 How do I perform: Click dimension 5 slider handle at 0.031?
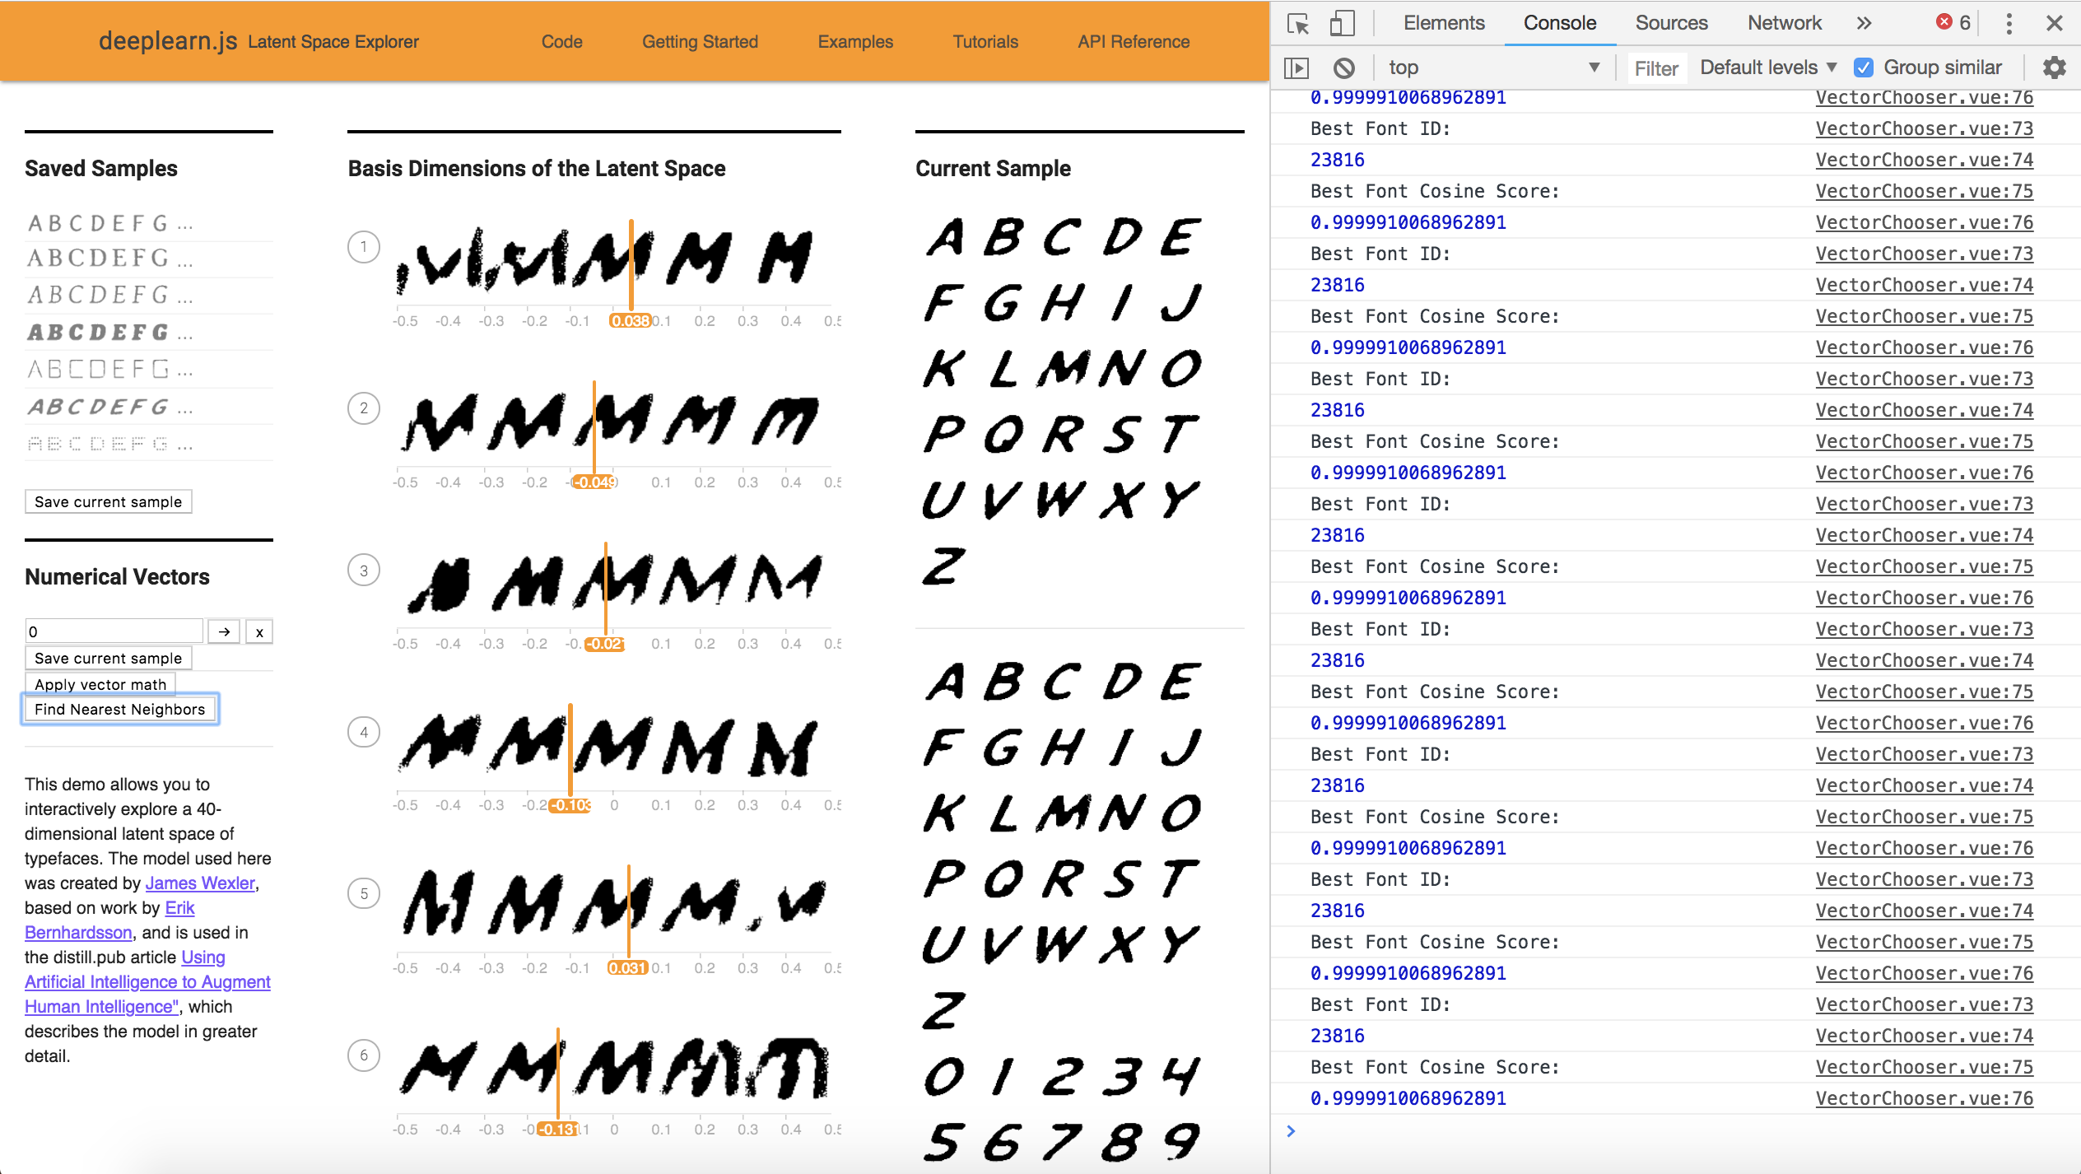click(x=628, y=967)
